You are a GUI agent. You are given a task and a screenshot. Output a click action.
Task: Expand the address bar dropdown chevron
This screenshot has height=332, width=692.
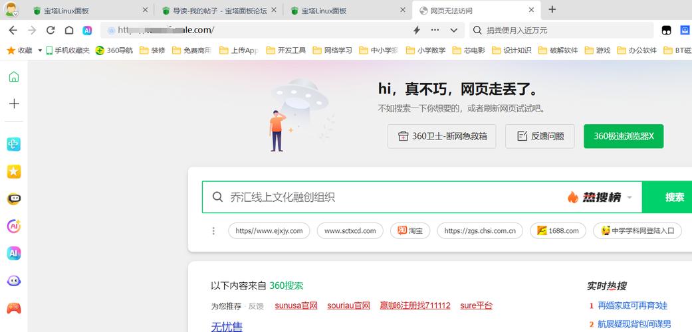pos(453,31)
